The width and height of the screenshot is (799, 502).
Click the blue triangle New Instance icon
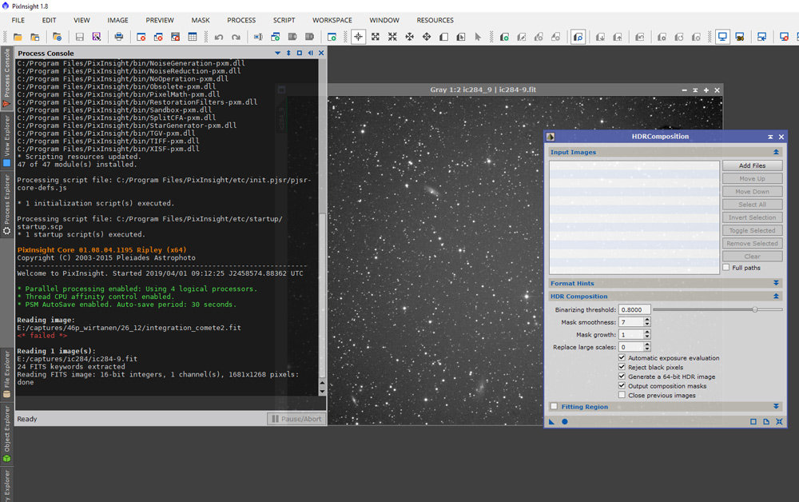click(x=551, y=421)
